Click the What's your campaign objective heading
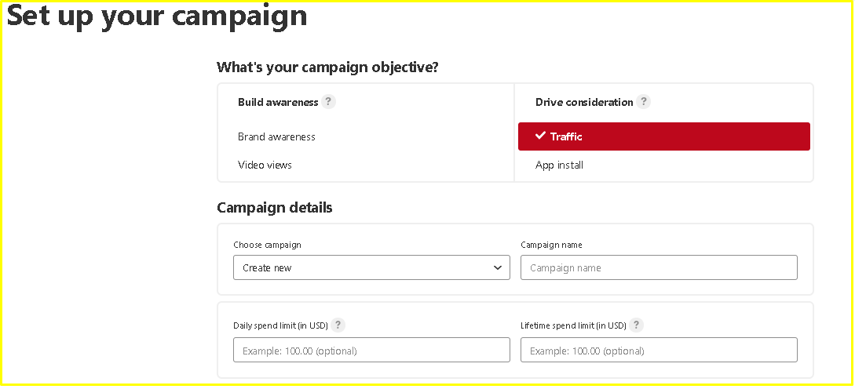855x389 pixels. (x=327, y=67)
